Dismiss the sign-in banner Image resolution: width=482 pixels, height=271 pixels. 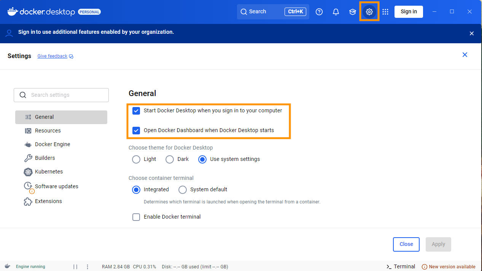[x=472, y=33]
